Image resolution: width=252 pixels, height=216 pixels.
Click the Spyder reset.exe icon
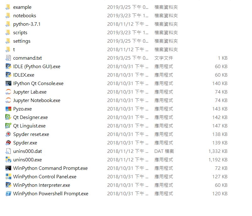coord(8,134)
